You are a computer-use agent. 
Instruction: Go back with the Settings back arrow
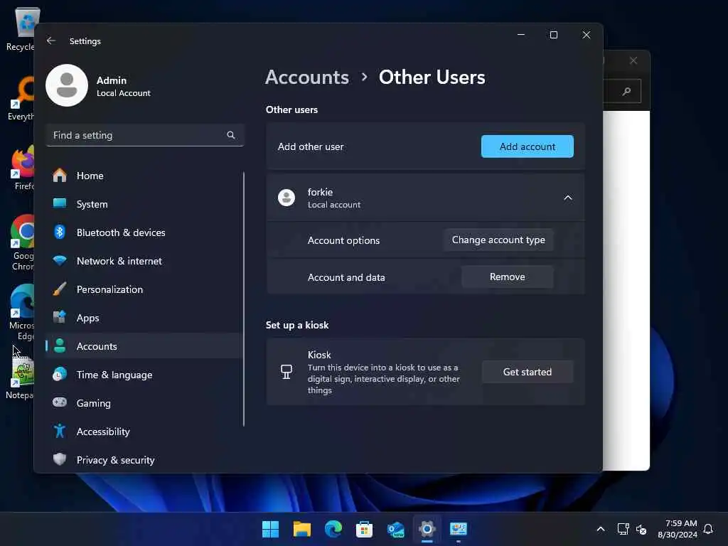(x=51, y=41)
